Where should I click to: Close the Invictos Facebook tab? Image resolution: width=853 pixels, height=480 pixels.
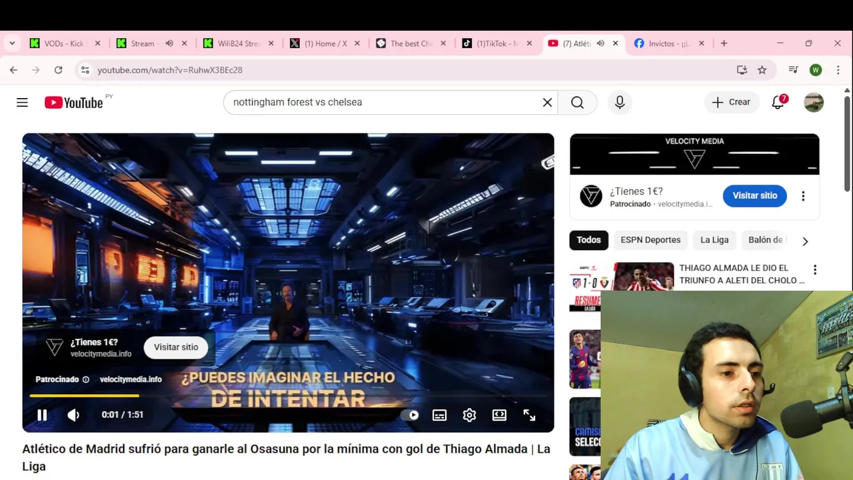[701, 43]
